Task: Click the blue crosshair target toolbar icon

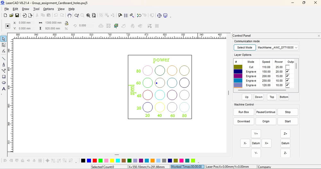Action: tap(159, 15)
